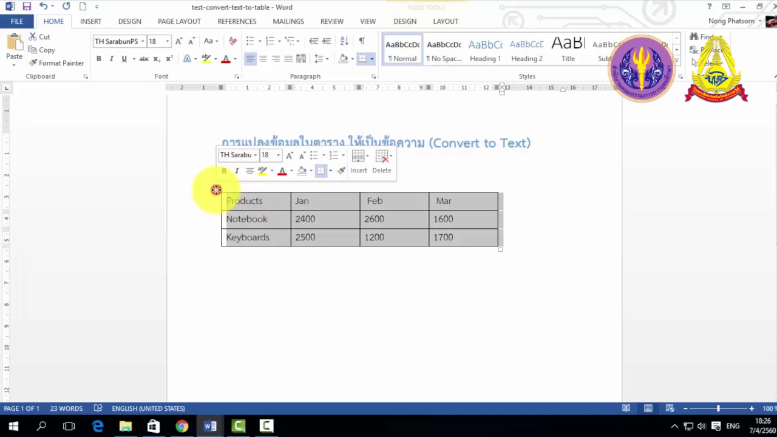Toggle Underline in the ribbon Font group
Image resolution: width=777 pixels, height=437 pixels.
pyautogui.click(x=124, y=59)
